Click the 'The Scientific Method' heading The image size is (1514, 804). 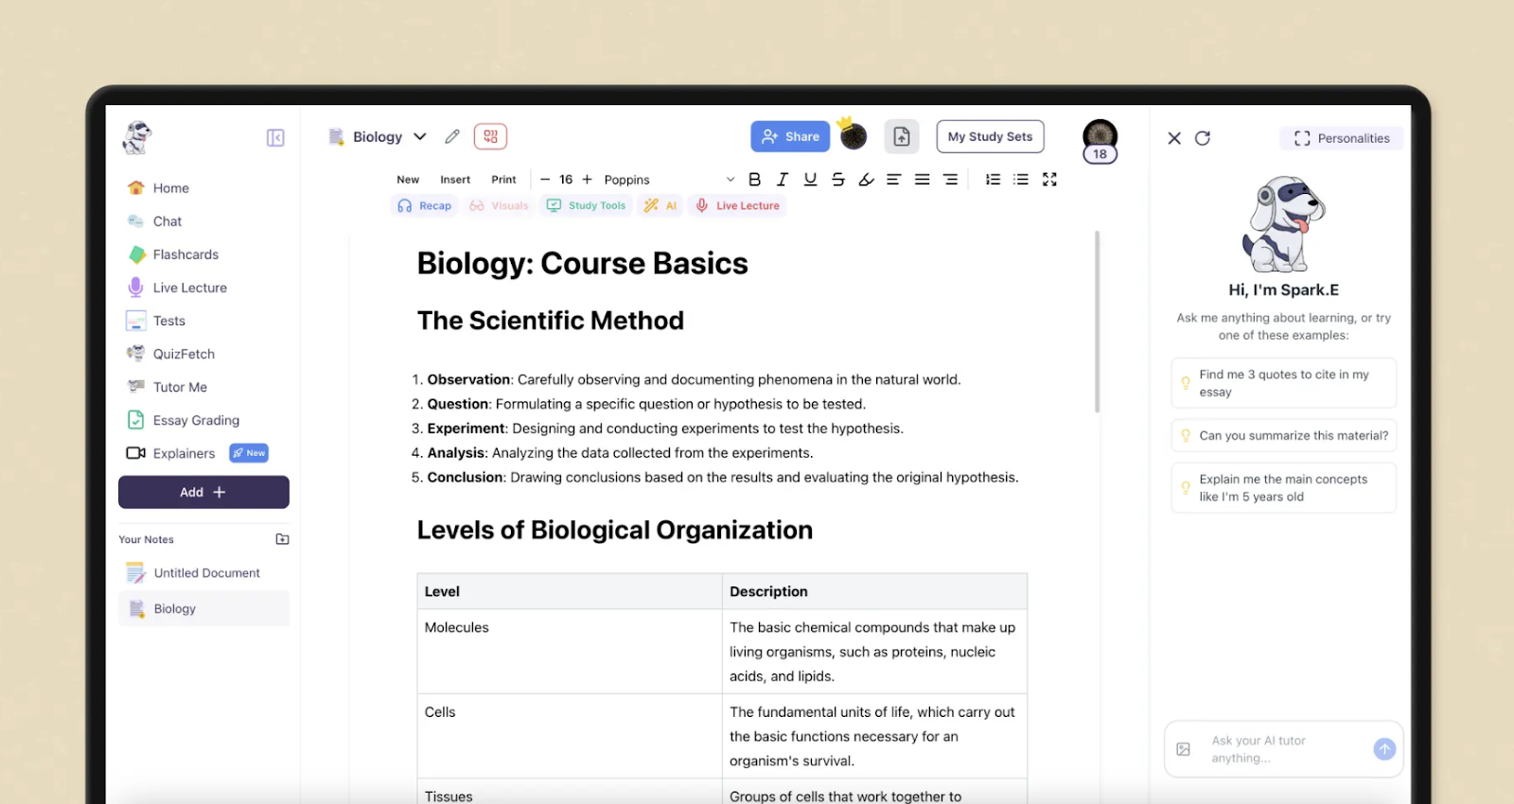[551, 321]
